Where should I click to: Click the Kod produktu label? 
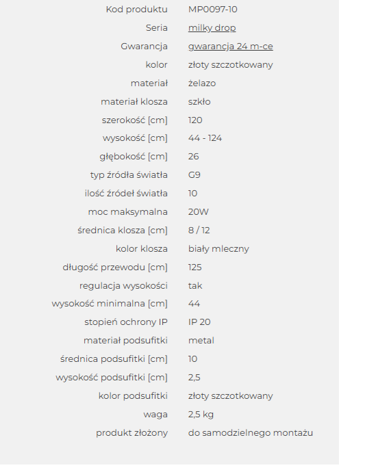click(x=136, y=10)
